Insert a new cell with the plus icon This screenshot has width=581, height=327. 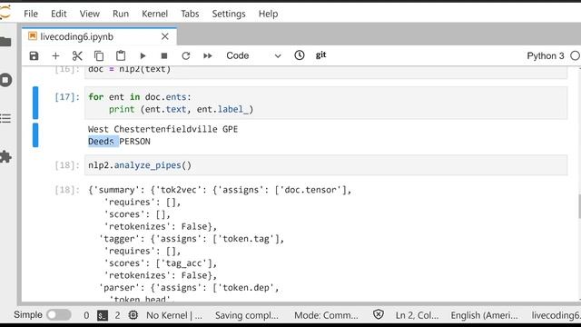point(55,55)
